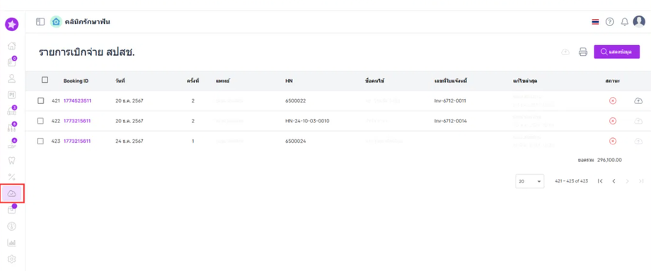Click the printer icon
Image resolution: width=651 pixels, height=271 pixels.
tap(583, 52)
